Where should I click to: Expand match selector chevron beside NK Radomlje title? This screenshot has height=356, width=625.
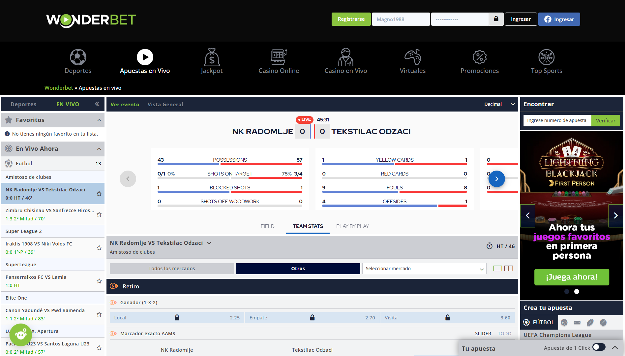point(209,243)
